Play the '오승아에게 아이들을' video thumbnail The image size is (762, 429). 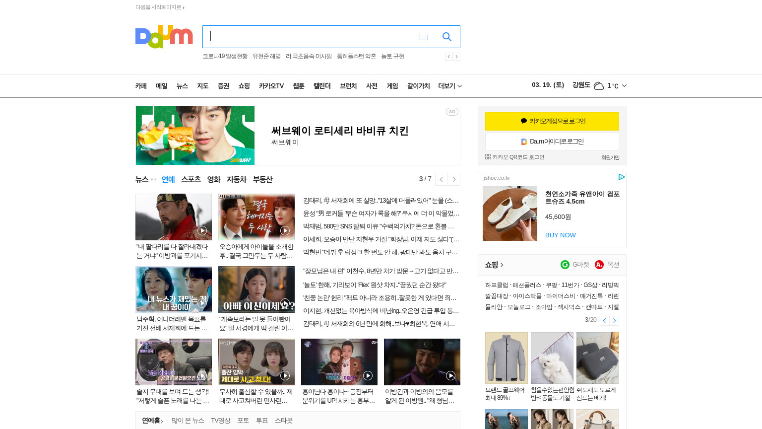[256, 217]
